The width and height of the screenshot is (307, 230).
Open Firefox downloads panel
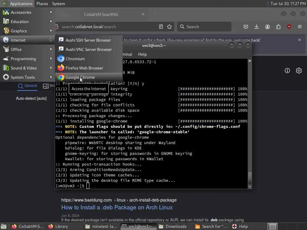(x=257, y=27)
